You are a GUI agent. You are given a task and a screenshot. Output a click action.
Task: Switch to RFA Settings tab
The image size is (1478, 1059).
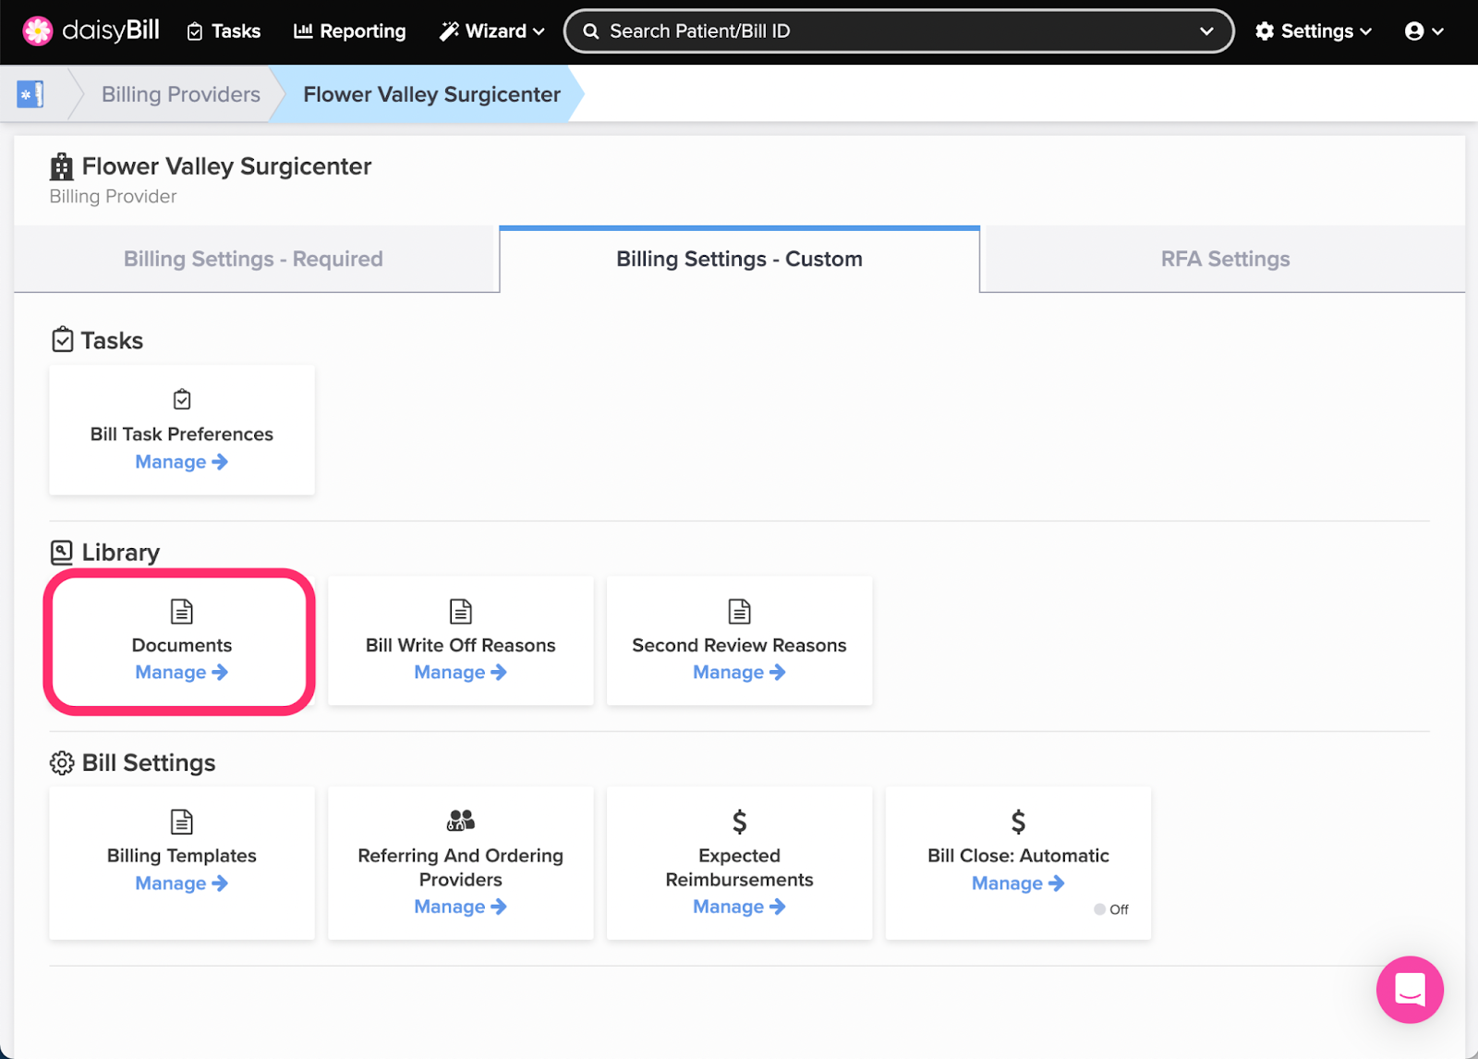[1225, 259]
